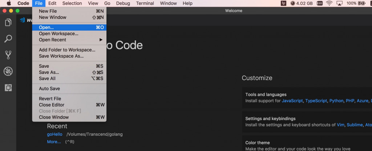
Task: Open the Debug menu
Action: click(123, 3)
